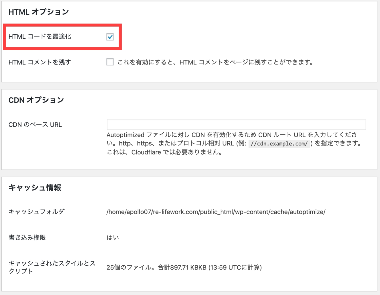
Task: Click the description これを有効にすると、HTML コメントを...
Action: [215, 62]
